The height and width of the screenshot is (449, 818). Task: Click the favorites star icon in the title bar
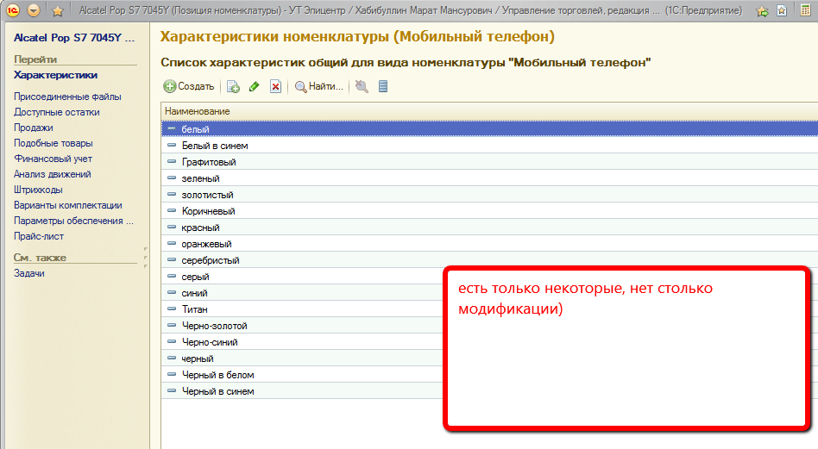[57, 11]
